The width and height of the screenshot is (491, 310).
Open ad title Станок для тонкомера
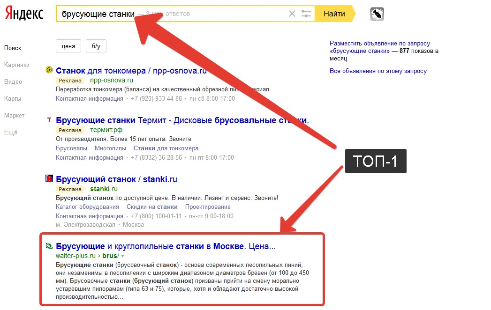coord(131,71)
